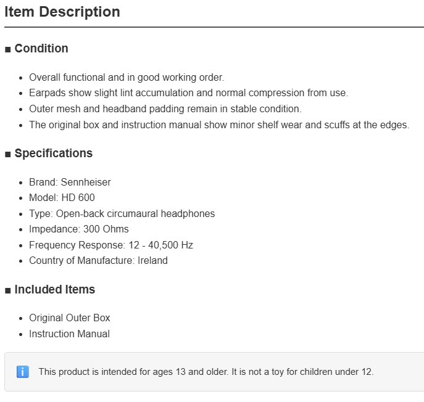Click the age 13 and older notice text
The height and width of the screenshot is (402, 424).
click(206, 372)
